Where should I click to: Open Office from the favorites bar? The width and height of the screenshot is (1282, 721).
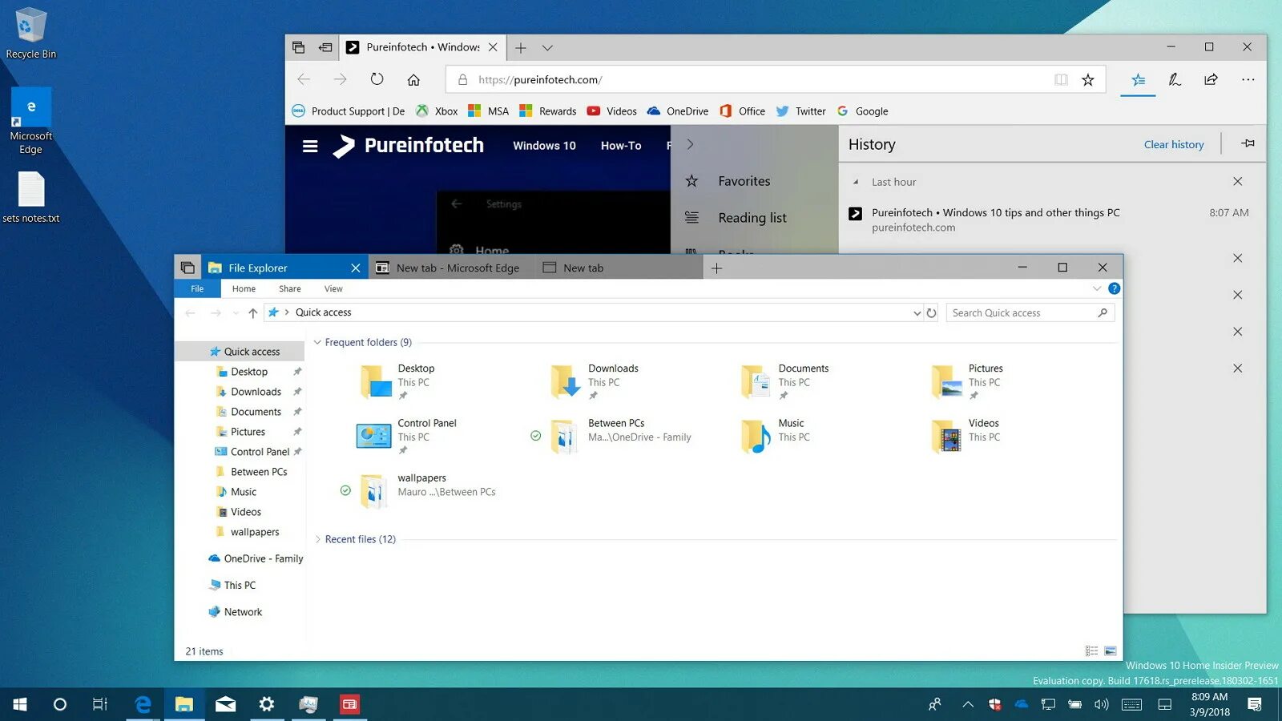(742, 111)
